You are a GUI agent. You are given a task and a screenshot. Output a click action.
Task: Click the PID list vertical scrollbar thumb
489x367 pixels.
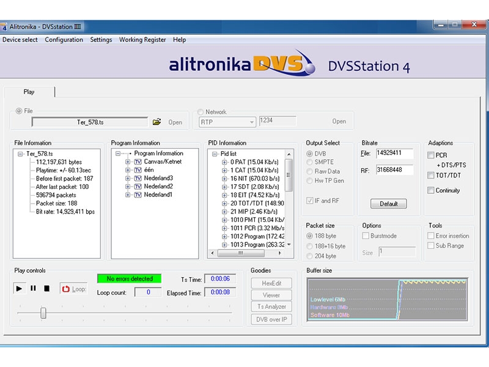[289, 175]
